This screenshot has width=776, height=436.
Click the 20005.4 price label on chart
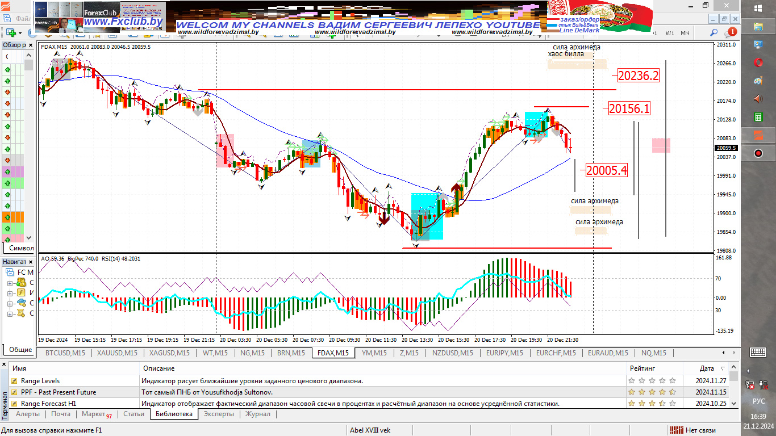(x=607, y=170)
